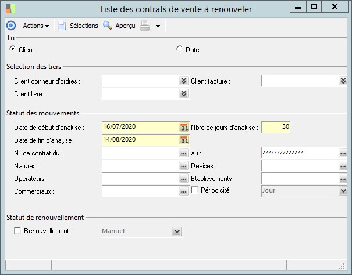Click the N° de contrat du field
The width and height of the screenshot is (352, 275).
pyautogui.click(x=140, y=153)
